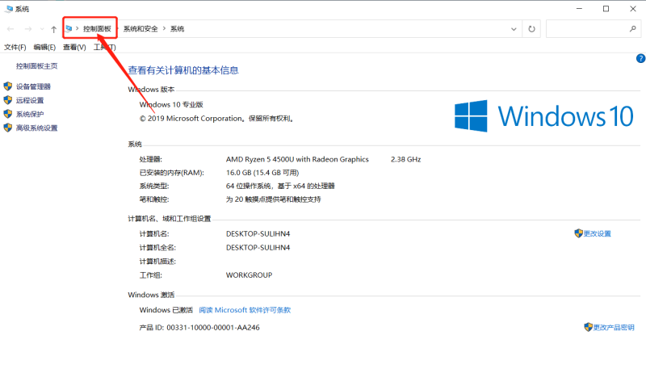This screenshot has width=646, height=390.
Task: Click shield icon beside 系统保护
Action: (x=8, y=114)
